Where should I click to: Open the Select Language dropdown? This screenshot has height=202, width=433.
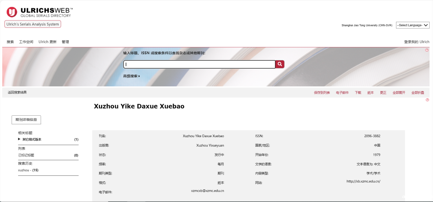tap(412, 25)
